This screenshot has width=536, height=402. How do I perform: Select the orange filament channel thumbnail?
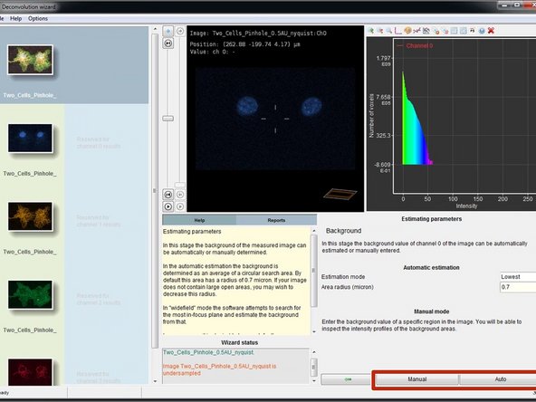(30, 216)
